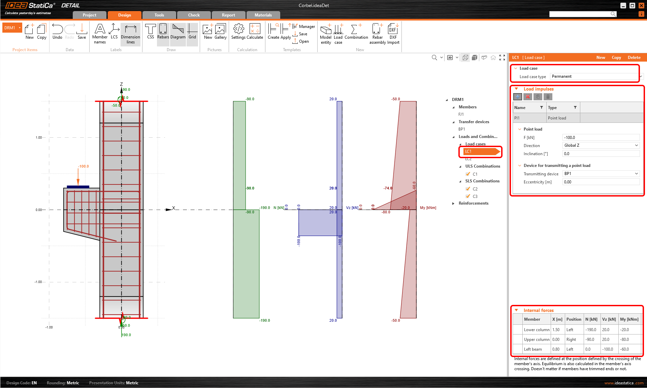Toggle the solid 3D view icon
The width and height of the screenshot is (647, 388).
coord(475,58)
